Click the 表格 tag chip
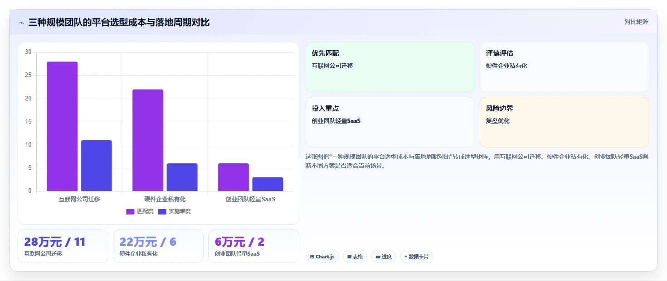 355,257
